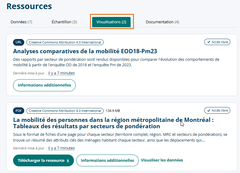This screenshot has width=240, height=173.
Task: Click the Creative Commons license tag on URL resource
Action: (65, 42)
